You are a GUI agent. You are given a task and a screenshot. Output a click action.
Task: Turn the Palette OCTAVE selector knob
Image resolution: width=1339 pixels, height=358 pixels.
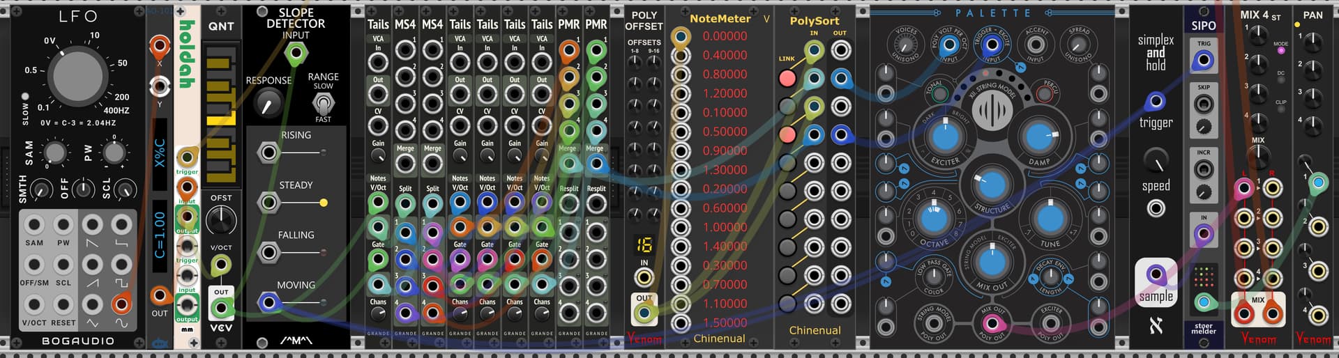click(x=933, y=219)
